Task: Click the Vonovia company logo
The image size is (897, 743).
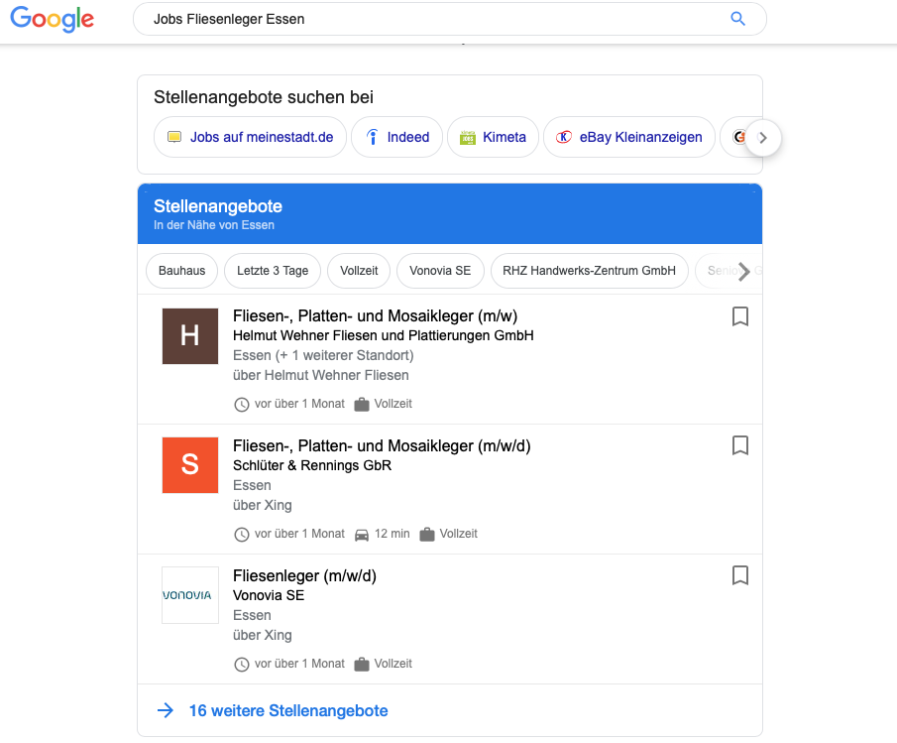Action: coord(190,595)
